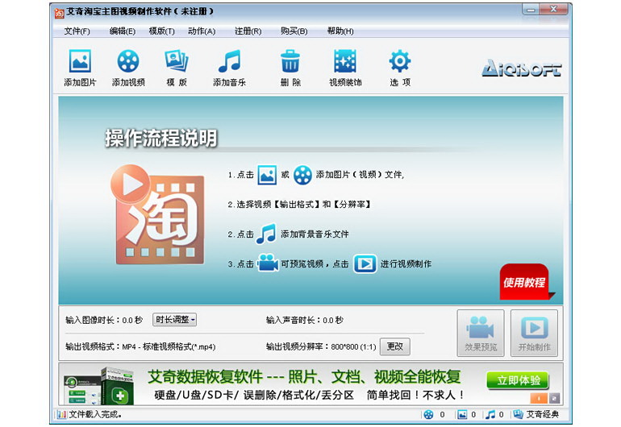Click the 更改 resolution button

coord(395,346)
